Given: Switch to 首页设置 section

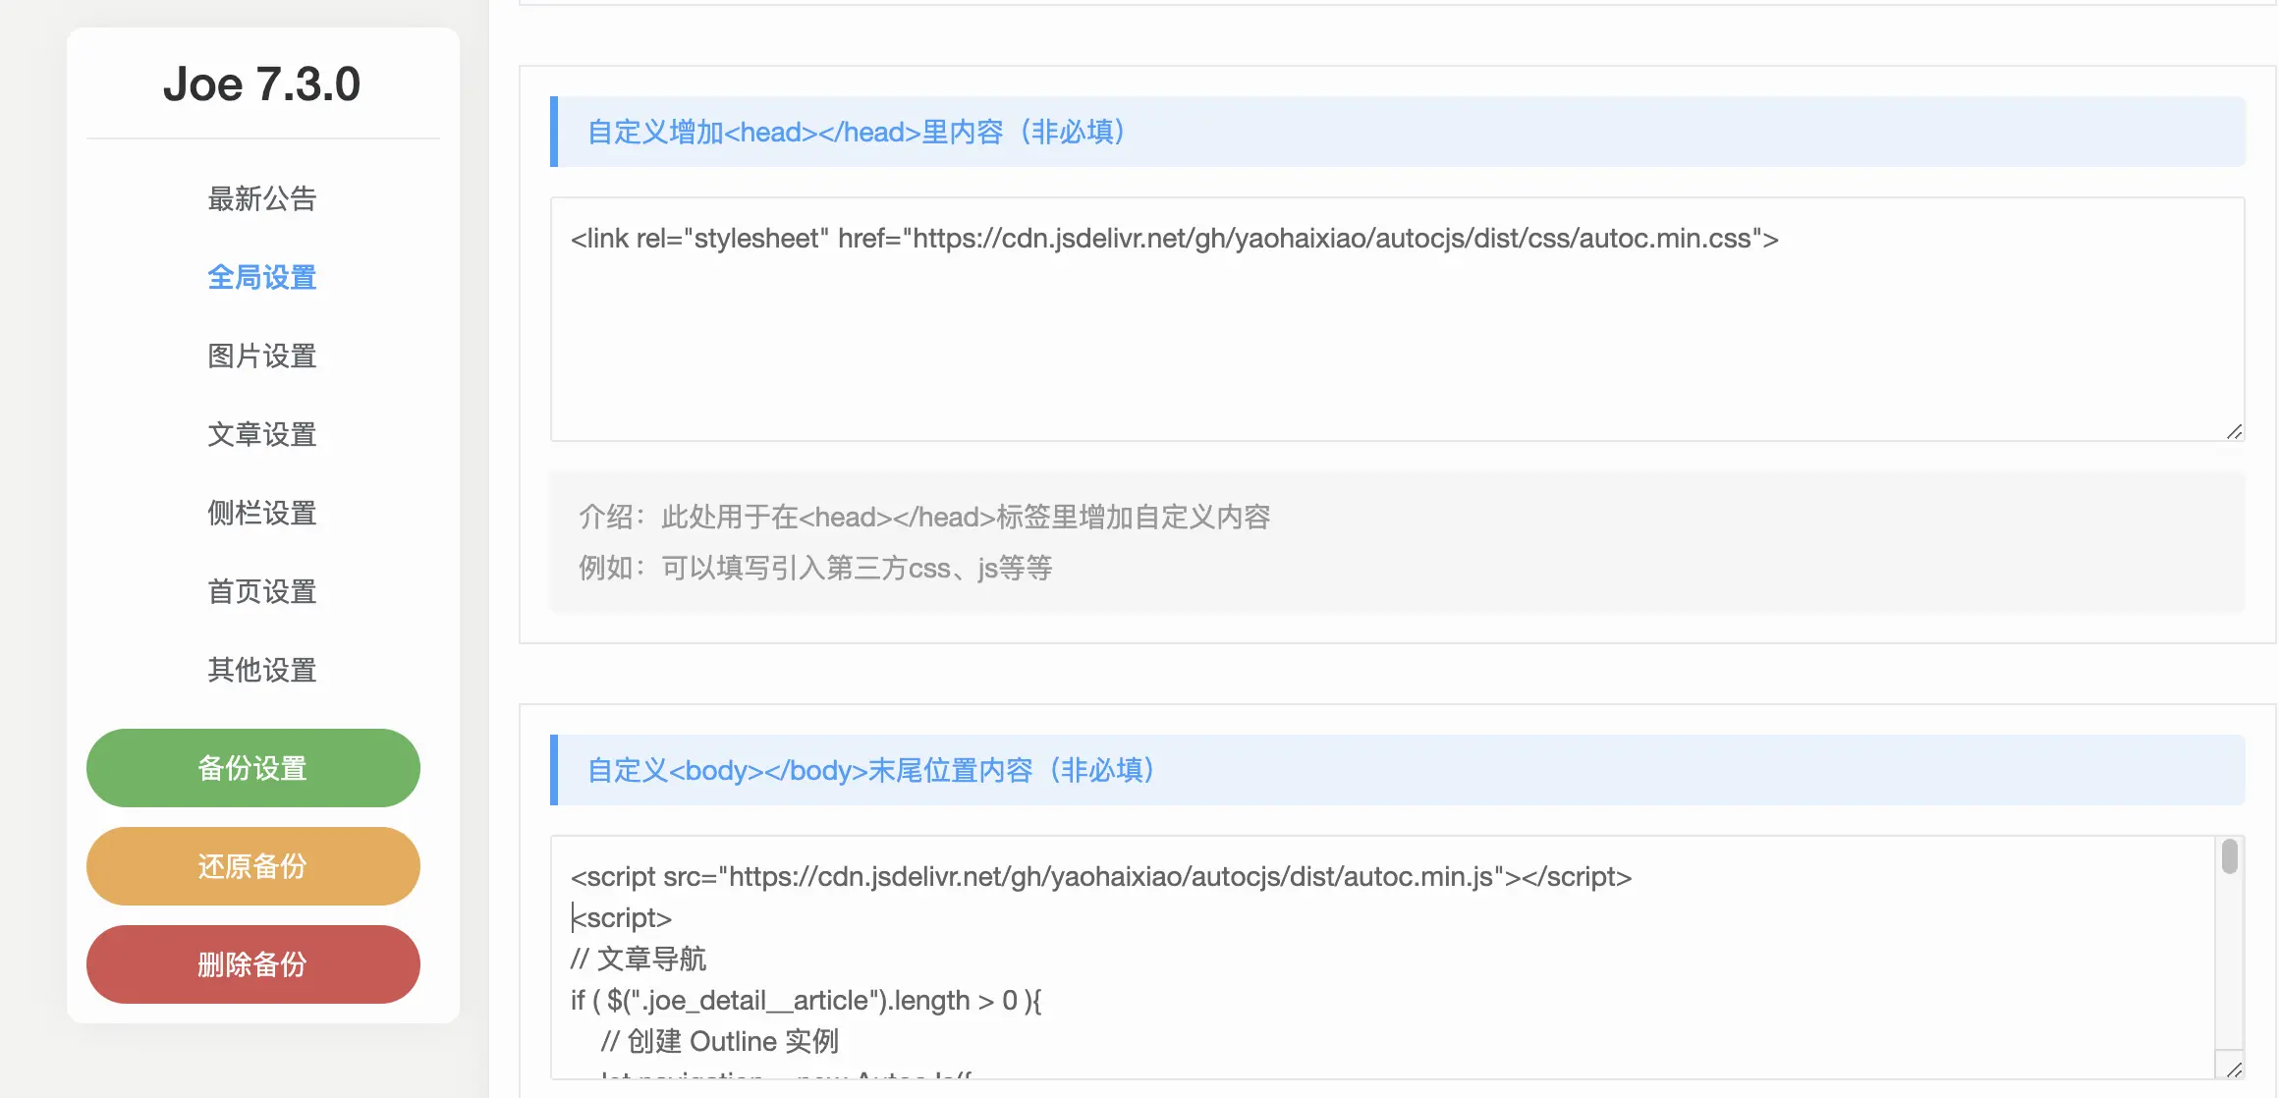Looking at the screenshot, I should 261,591.
